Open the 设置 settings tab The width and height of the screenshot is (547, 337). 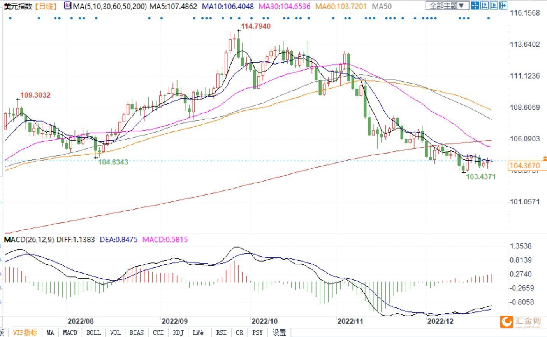tap(279, 333)
